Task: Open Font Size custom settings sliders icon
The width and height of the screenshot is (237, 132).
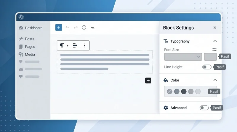Action: click(214, 50)
